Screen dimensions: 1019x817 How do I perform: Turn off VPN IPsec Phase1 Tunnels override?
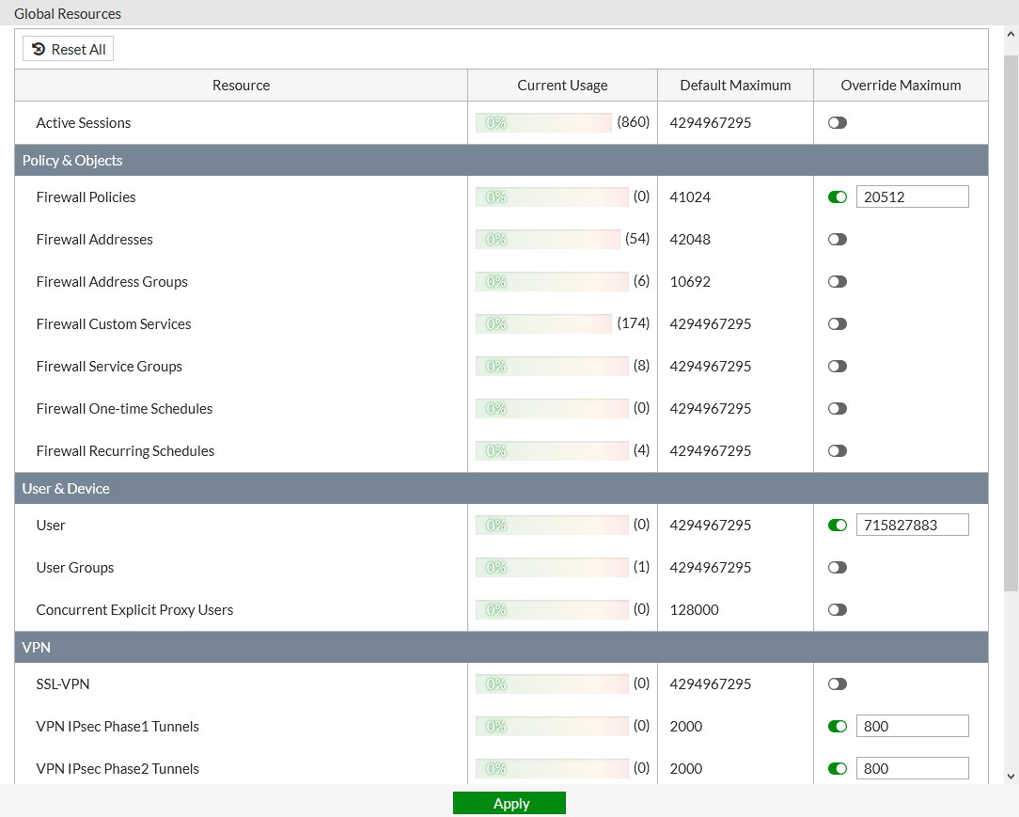coord(837,727)
